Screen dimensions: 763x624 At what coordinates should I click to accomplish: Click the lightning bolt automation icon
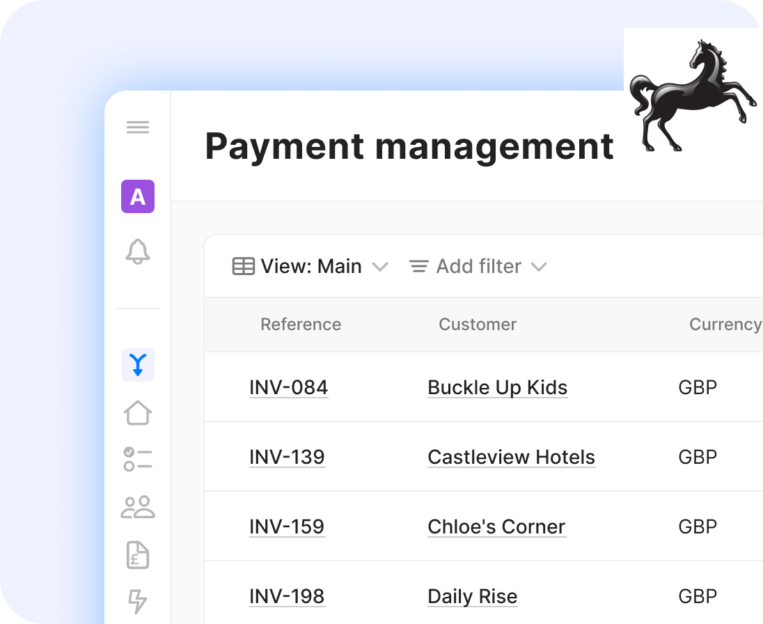tap(138, 600)
